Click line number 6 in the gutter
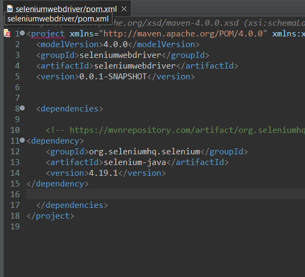305x277 pixels. coord(17,87)
